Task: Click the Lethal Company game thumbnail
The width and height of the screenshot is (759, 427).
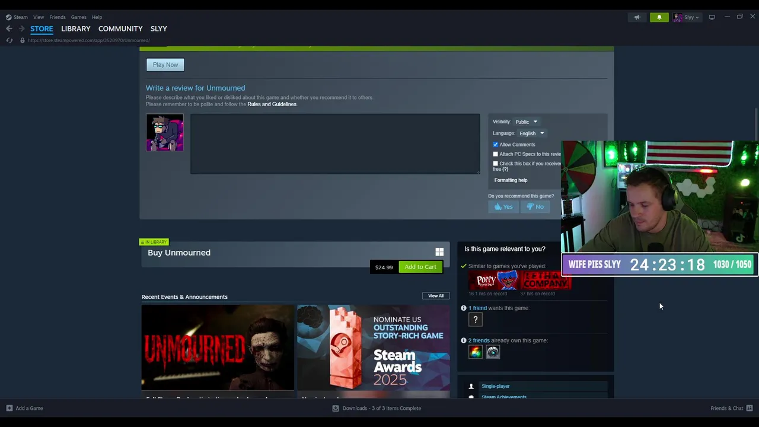Action: pyautogui.click(x=546, y=281)
